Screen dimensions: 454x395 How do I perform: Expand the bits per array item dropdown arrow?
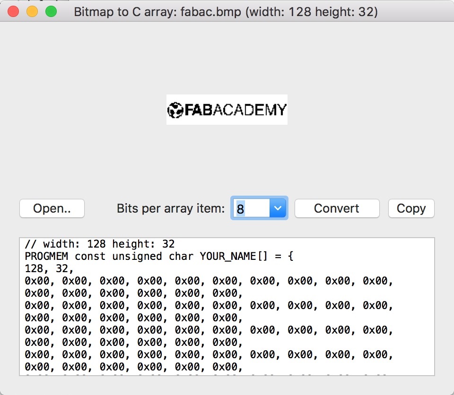tap(278, 208)
